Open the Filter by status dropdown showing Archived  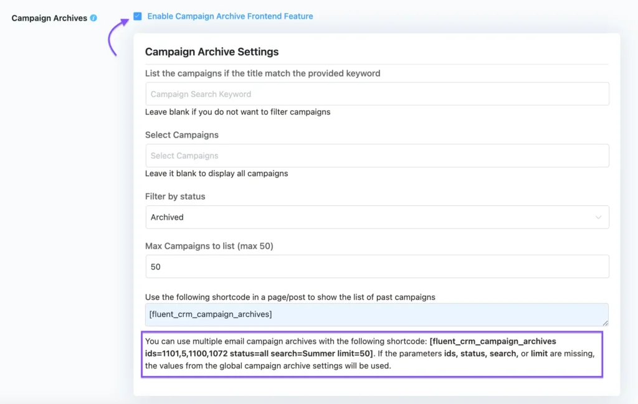pyautogui.click(x=377, y=217)
